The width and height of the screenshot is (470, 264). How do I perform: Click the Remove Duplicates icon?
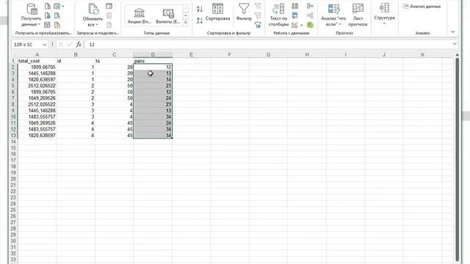coord(295,15)
